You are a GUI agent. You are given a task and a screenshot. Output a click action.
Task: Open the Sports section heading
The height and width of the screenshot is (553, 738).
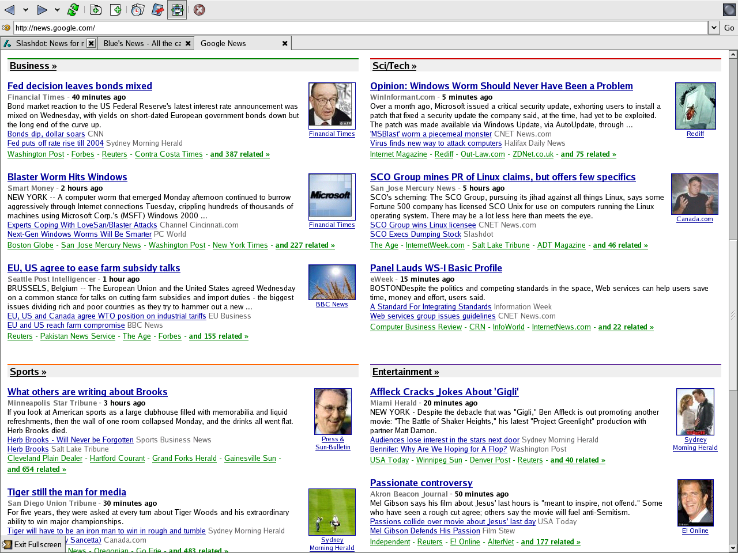28,372
